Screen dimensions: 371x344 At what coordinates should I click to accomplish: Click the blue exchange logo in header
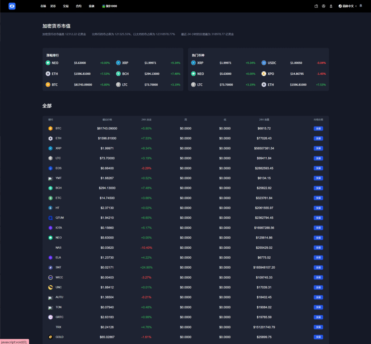(x=12, y=6)
